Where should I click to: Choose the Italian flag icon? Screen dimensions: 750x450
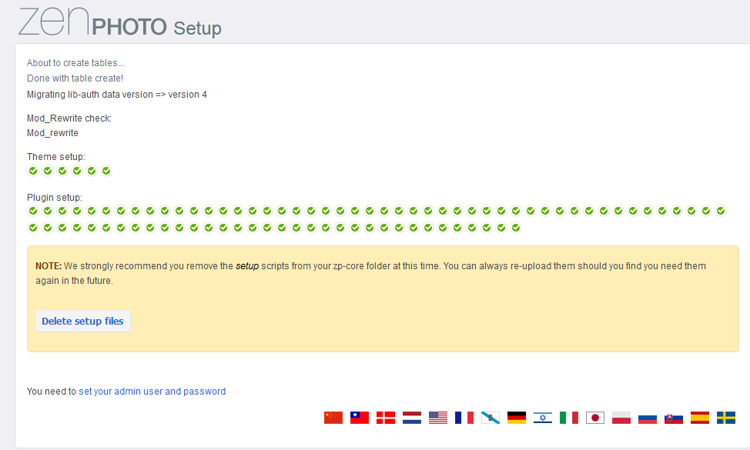569,418
